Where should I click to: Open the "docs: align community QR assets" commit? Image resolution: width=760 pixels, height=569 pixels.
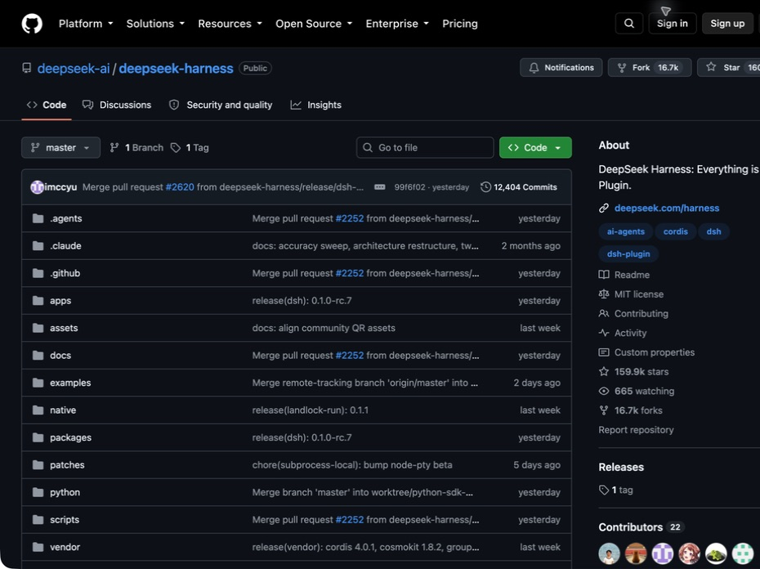[324, 328]
